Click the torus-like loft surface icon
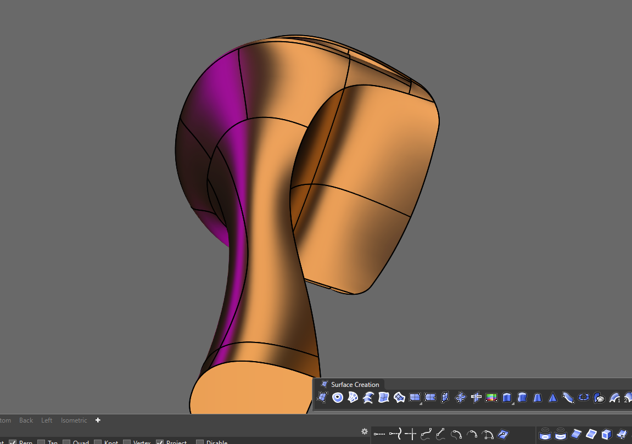Screen dimensions: 632x444 [x=583, y=398]
